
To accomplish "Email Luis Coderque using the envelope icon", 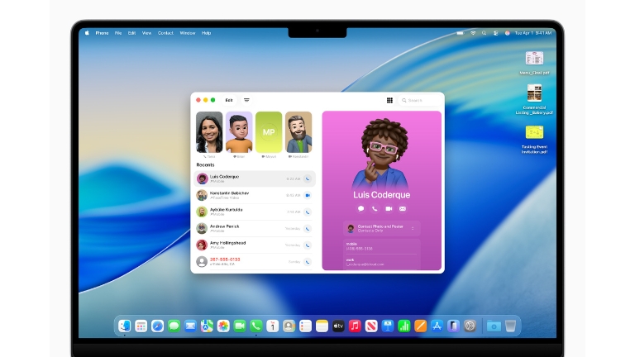I will pyautogui.click(x=403, y=209).
